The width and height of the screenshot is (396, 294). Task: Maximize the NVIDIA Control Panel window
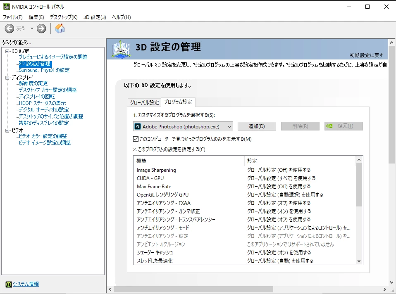367,7
